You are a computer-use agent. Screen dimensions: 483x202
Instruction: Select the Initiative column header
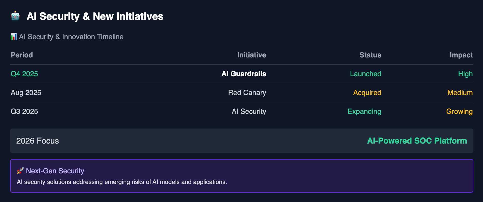click(252, 55)
